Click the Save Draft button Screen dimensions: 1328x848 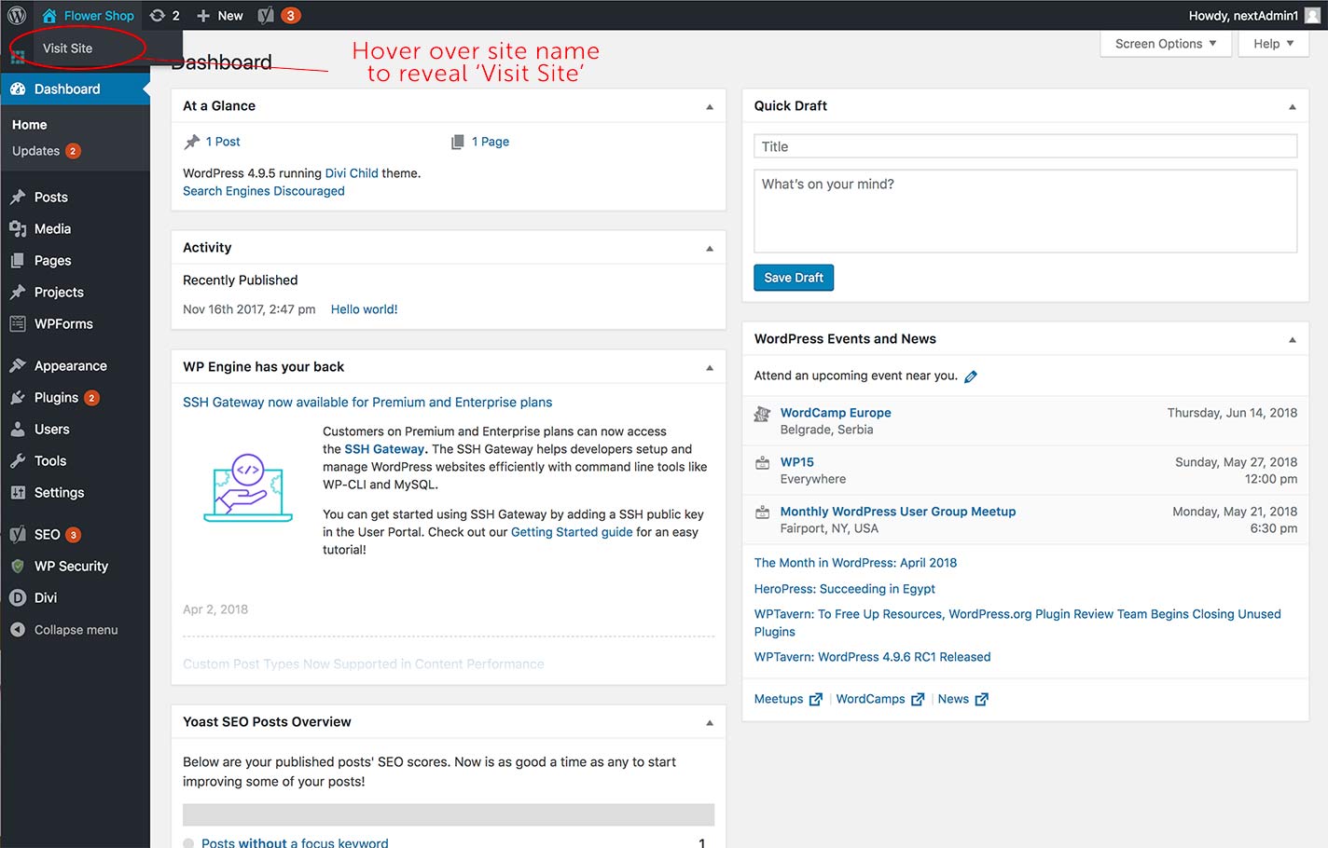(x=794, y=278)
